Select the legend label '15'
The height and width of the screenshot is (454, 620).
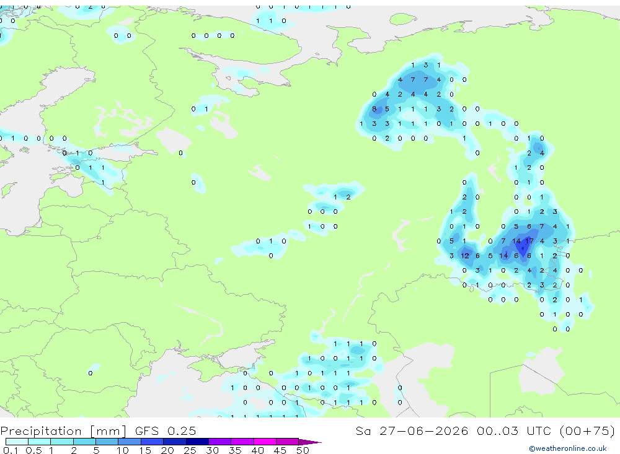(145, 450)
